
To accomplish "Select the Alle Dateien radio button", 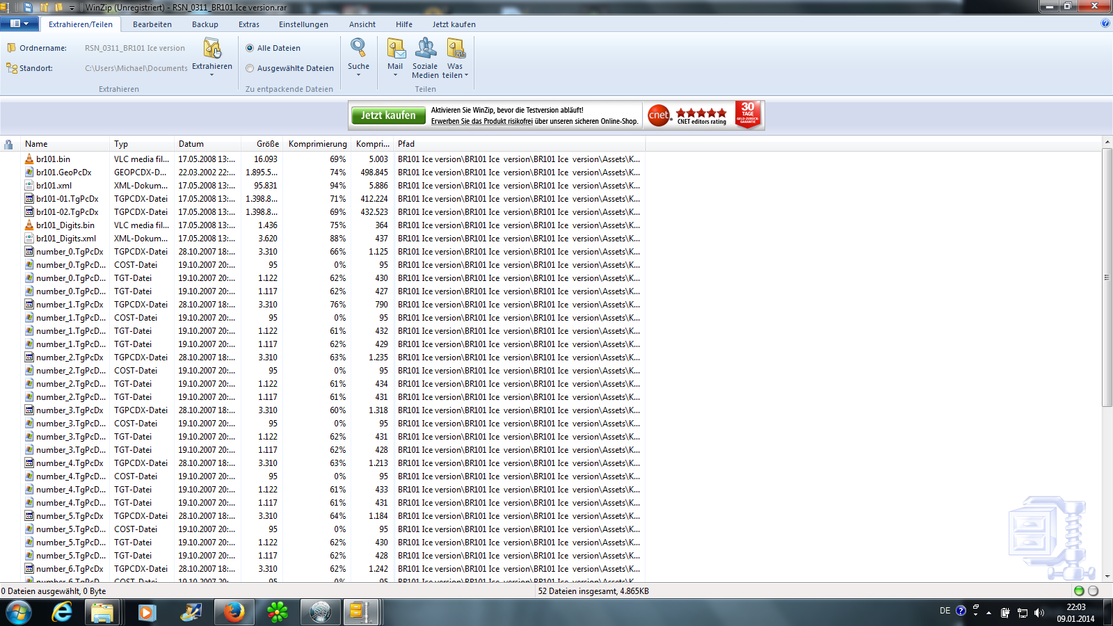I will point(250,48).
